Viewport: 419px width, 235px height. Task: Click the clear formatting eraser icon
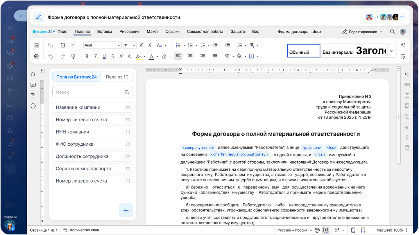(x=164, y=56)
